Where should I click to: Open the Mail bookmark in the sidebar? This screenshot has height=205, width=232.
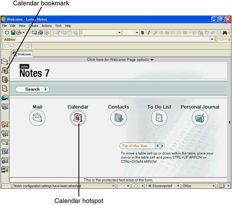(5, 62)
